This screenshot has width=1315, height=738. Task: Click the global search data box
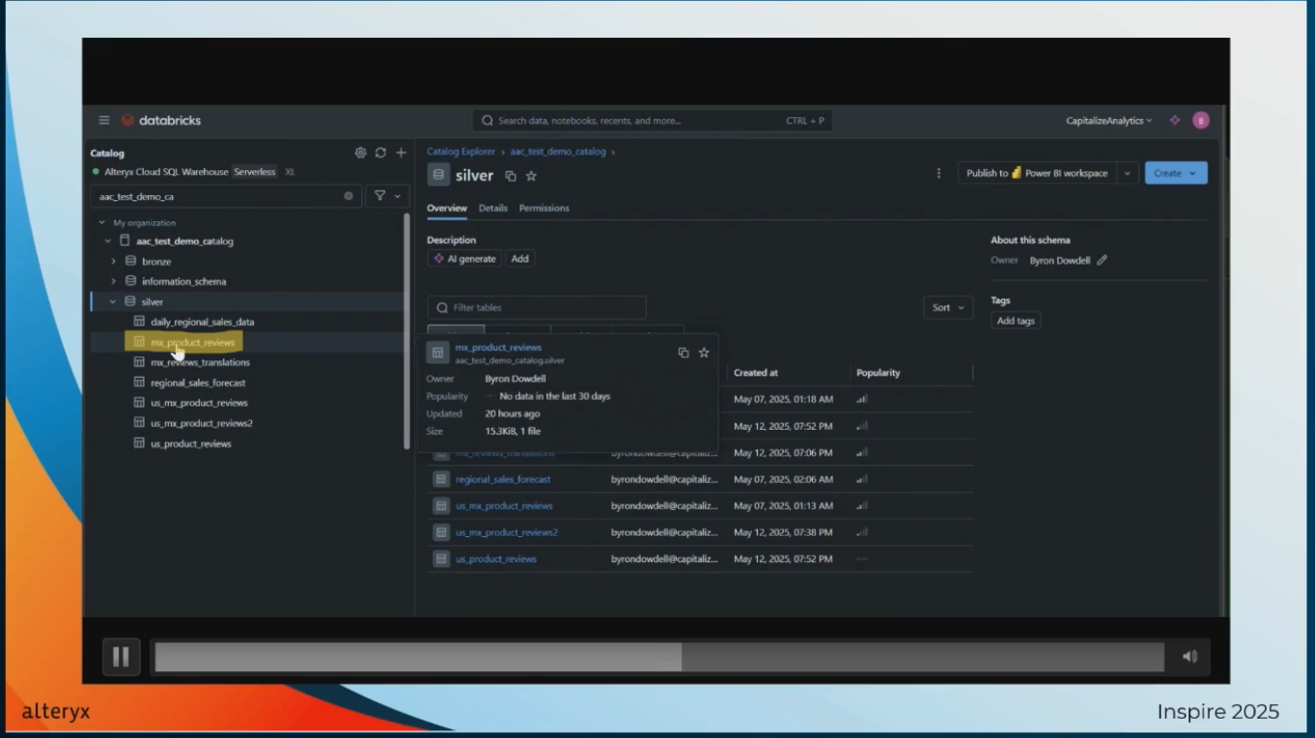pyautogui.click(x=652, y=121)
